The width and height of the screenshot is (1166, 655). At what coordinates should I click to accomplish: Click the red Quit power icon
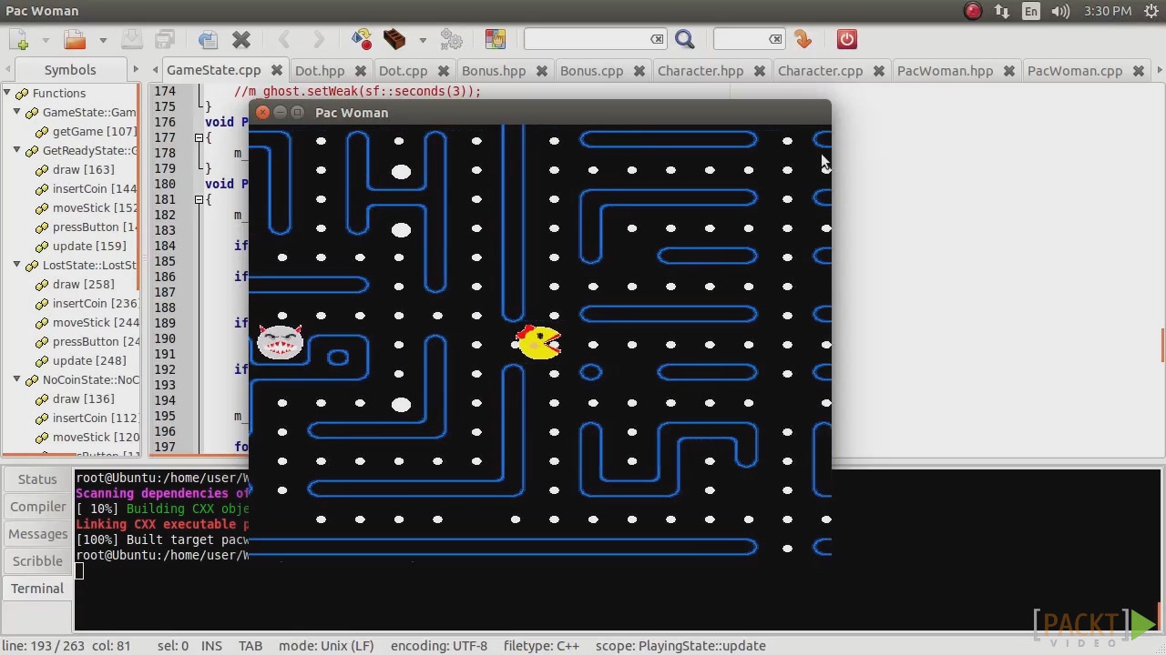(846, 39)
